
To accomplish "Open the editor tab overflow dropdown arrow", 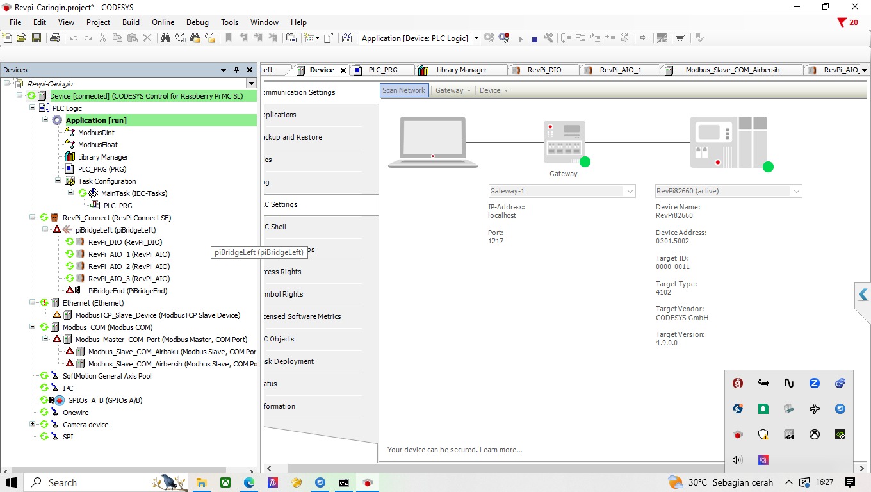I will tap(865, 70).
